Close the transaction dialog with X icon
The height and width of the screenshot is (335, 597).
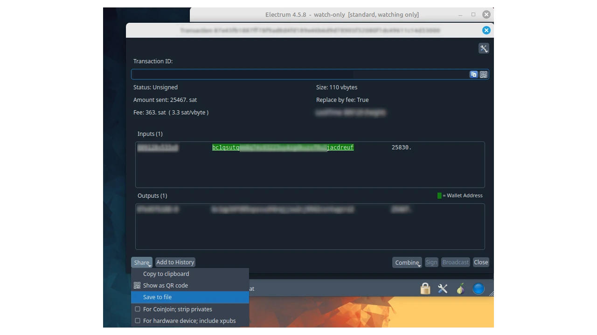point(486,30)
